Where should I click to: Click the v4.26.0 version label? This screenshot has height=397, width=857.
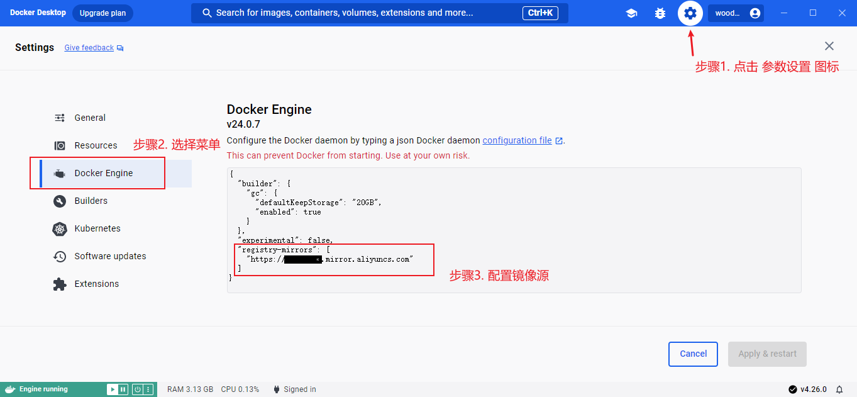click(x=814, y=389)
